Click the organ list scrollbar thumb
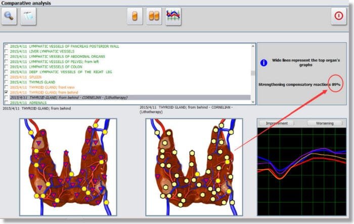 (x=253, y=73)
